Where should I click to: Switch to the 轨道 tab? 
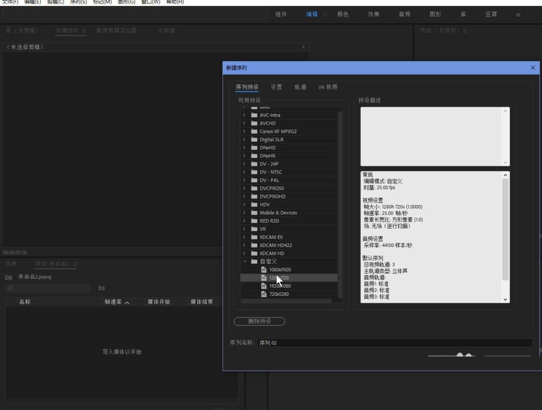[x=301, y=87]
